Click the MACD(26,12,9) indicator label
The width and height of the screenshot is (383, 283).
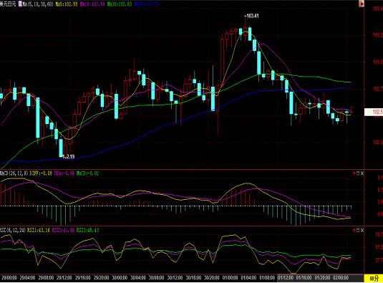(x=14, y=173)
